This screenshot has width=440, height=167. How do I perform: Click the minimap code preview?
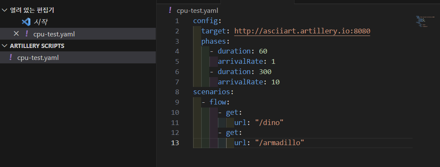[x=425, y=21]
